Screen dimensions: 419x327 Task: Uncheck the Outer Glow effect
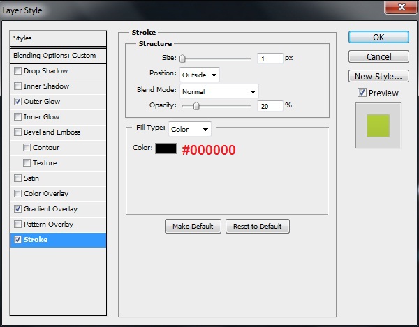(x=17, y=102)
